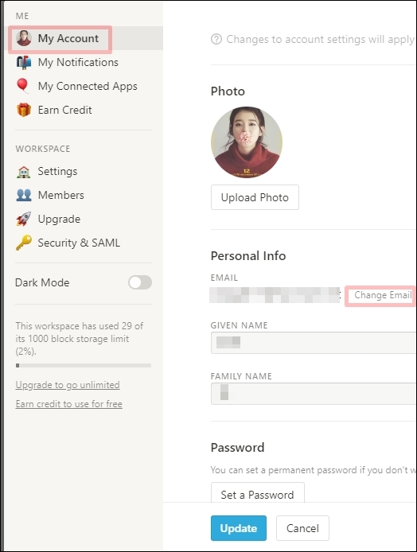Click into the Given Name input field
Image resolution: width=417 pixels, height=552 pixels.
click(314, 343)
